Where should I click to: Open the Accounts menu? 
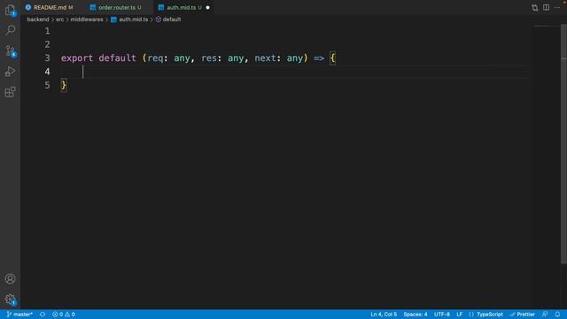10,279
